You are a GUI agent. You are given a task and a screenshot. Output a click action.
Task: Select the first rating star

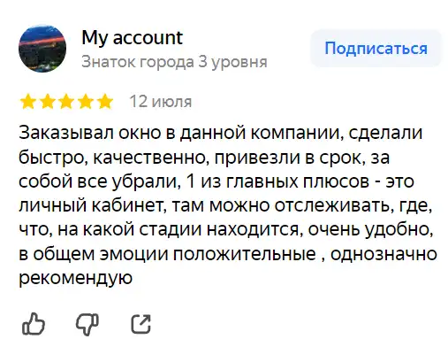[x=28, y=102]
